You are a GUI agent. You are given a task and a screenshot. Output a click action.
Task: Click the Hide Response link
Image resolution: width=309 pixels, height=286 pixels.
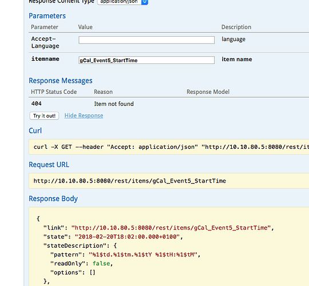84,116
